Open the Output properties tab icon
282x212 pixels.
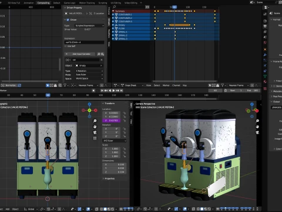(x=265, y=26)
